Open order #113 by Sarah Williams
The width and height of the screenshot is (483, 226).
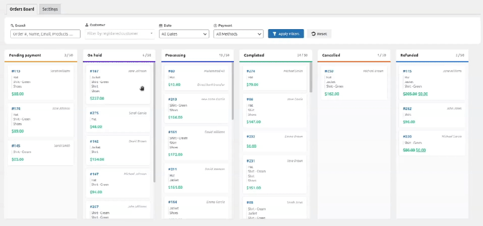(x=40, y=83)
